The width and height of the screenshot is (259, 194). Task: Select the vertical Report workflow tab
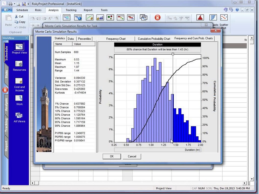point(6,146)
